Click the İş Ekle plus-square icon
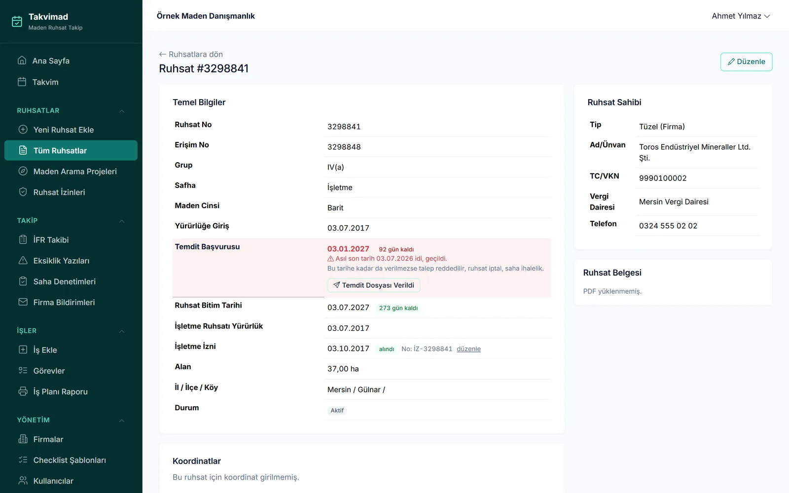Viewport: 789px width, 493px height. (23, 350)
